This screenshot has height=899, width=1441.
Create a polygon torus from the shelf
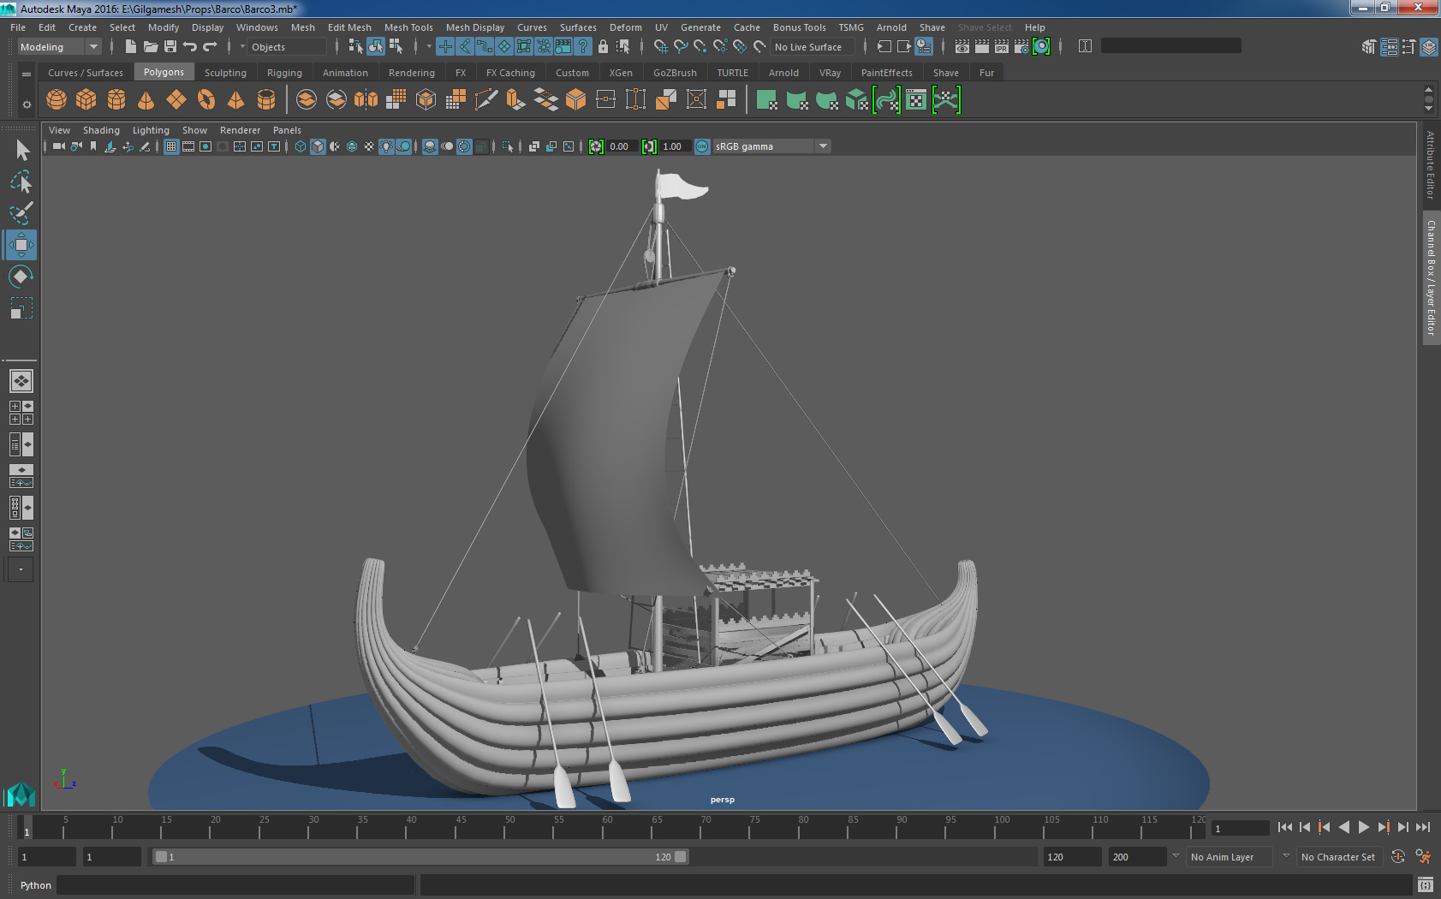point(206,100)
